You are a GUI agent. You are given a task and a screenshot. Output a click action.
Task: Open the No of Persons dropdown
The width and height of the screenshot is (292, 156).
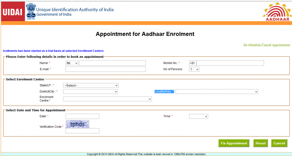(194, 69)
